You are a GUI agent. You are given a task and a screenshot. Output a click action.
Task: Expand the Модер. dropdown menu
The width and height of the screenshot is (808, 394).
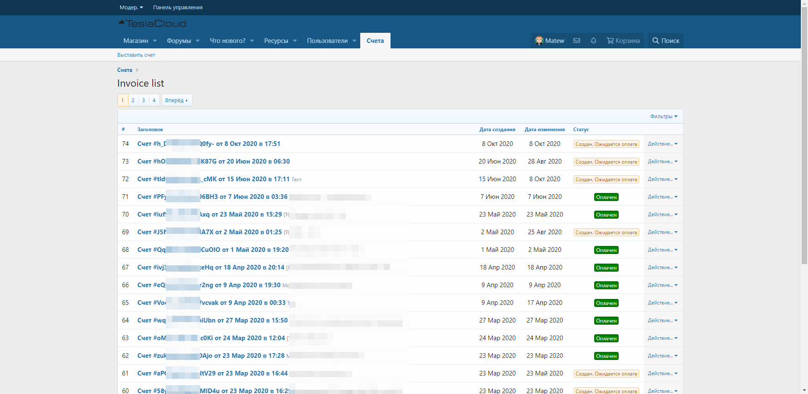(131, 8)
